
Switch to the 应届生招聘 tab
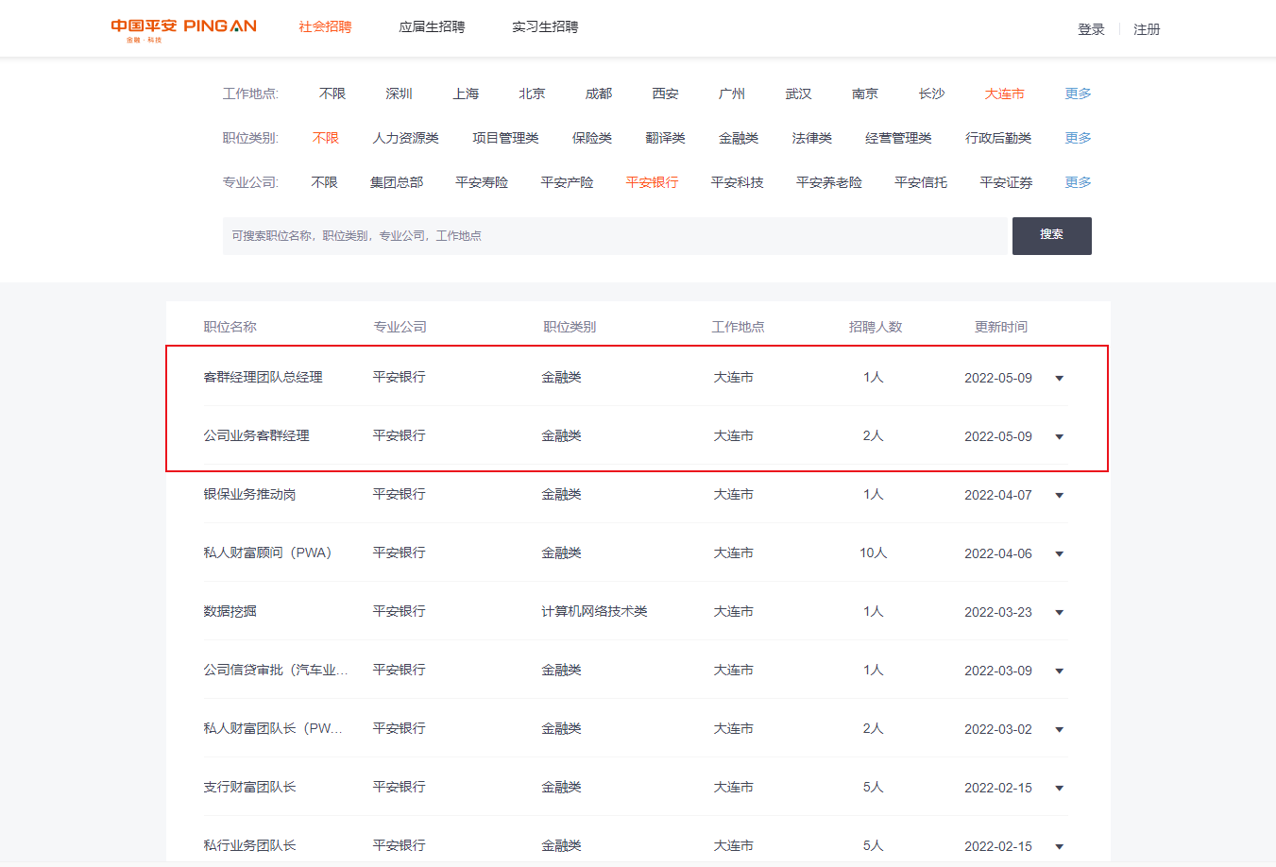pos(432,27)
